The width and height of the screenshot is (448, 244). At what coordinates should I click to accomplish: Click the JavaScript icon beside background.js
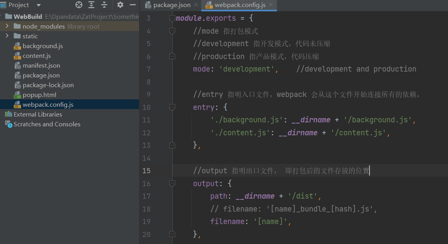coord(17,46)
